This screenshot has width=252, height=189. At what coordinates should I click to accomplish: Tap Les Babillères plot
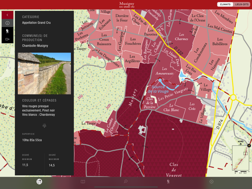pyautogui.click(x=220, y=42)
